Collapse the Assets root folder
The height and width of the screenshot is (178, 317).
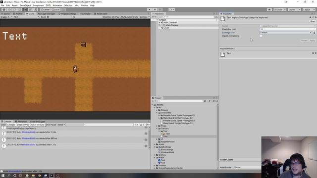pos(153,105)
